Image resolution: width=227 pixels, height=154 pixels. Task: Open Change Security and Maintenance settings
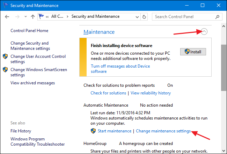click(30, 46)
